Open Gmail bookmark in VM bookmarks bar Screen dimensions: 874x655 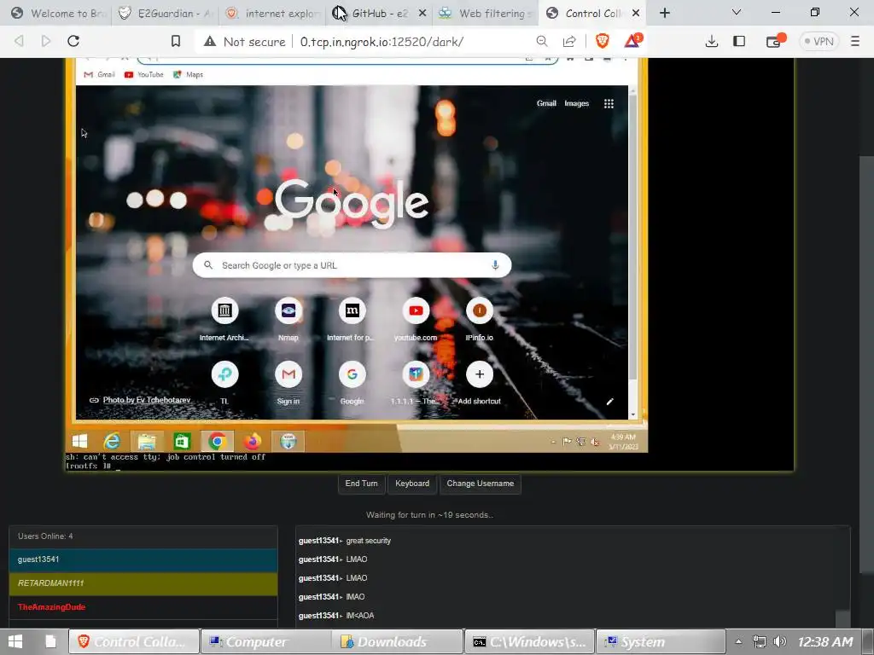click(99, 75)
